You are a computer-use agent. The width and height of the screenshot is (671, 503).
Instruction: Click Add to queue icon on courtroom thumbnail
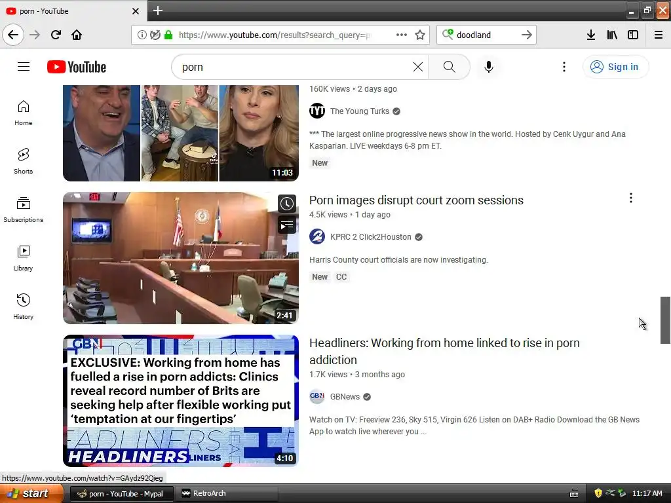click(287, 225)
